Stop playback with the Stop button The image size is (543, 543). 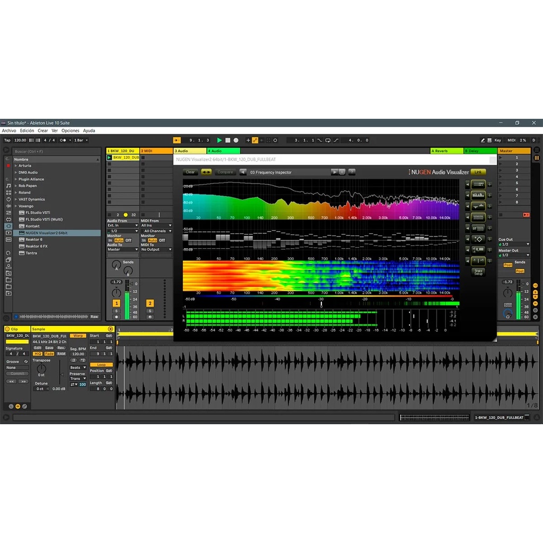[x=228, y=140]
